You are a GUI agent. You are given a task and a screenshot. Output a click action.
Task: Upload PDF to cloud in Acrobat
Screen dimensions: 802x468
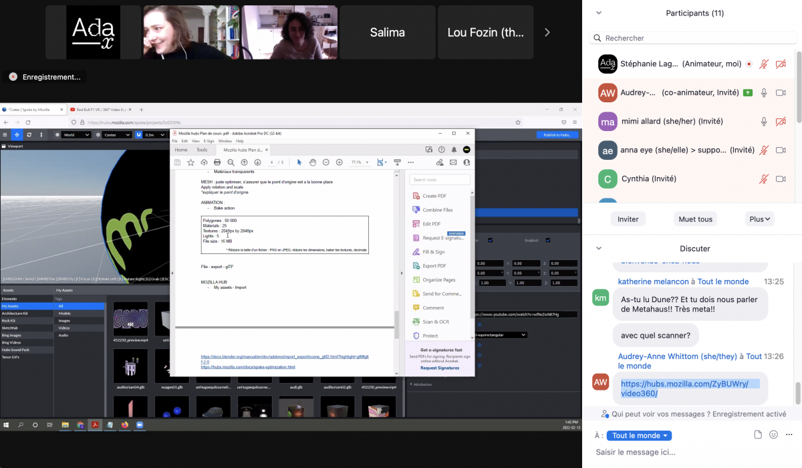click(x=204, y=162)
